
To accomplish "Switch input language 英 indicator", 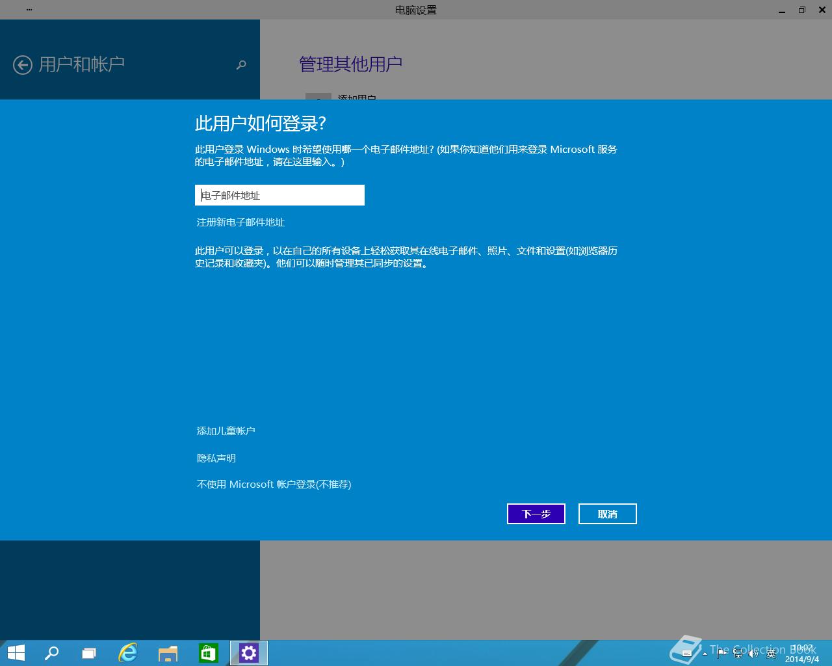I will (x=772, y=654).
